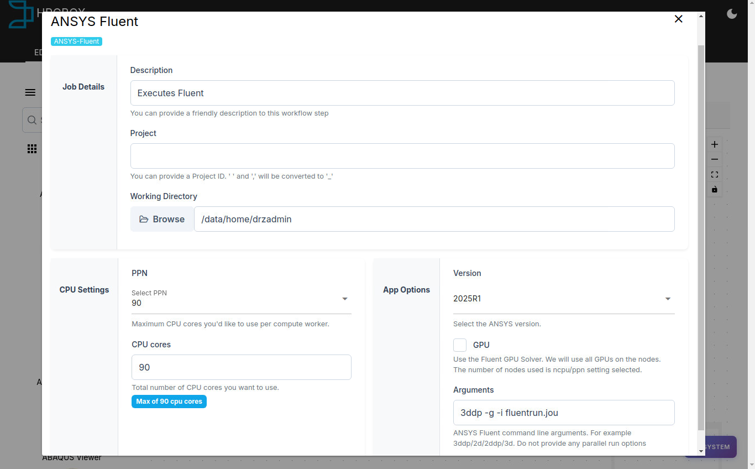The height and width of the screenshot is (469, 755).
Task: Click the Version label
Action: 467,273
